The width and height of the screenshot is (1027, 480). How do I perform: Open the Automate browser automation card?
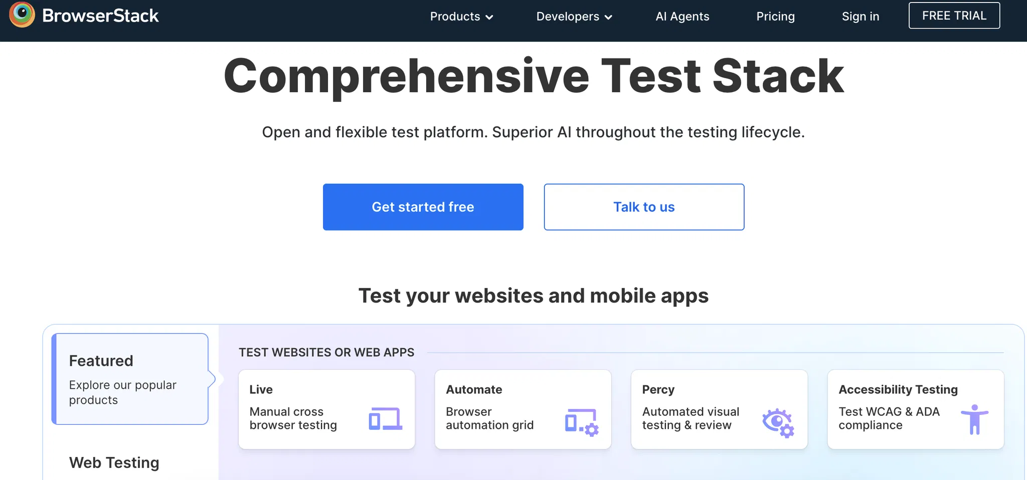pos(523,409)
